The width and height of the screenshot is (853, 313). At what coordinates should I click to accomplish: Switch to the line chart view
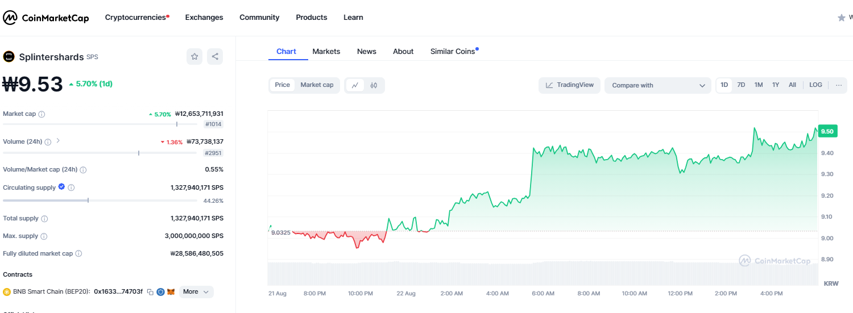pos(355,85)
